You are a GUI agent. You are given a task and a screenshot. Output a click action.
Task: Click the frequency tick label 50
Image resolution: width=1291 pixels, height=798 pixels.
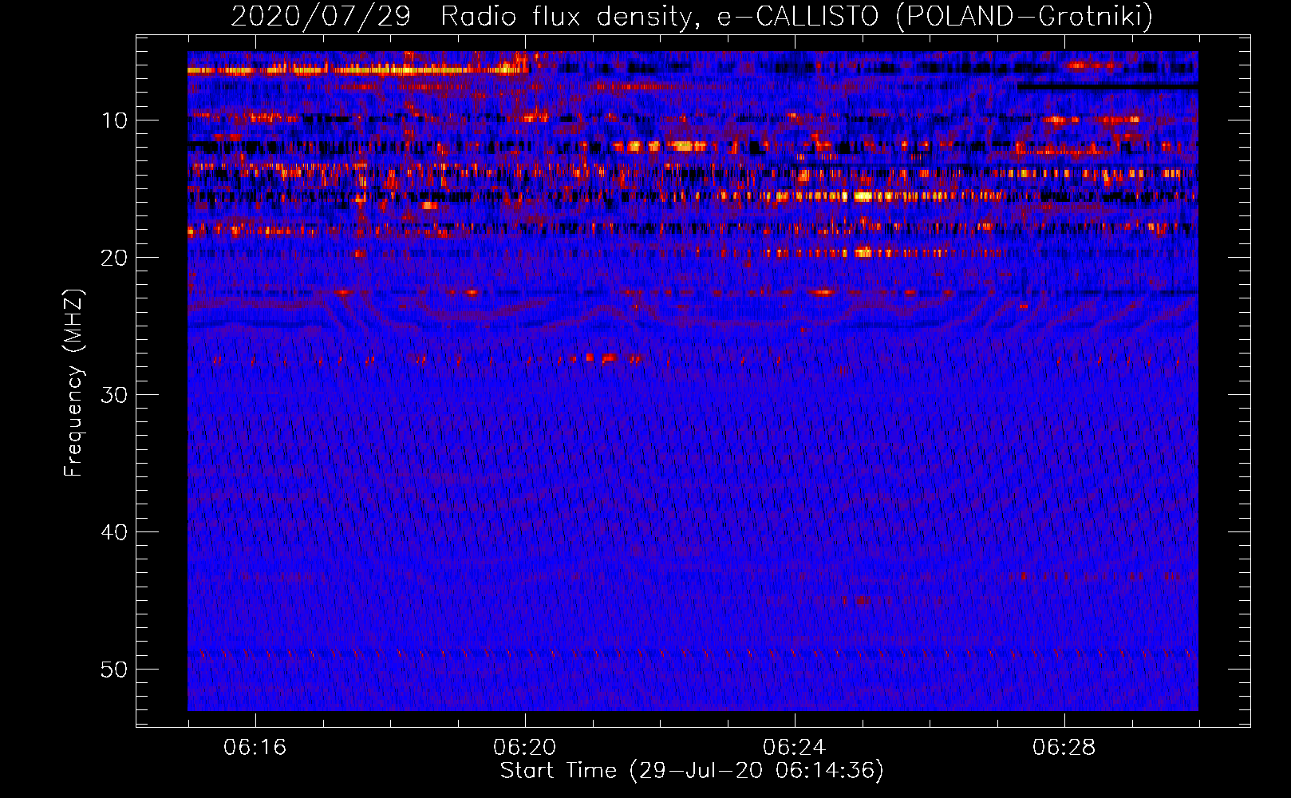pos(115,670)
